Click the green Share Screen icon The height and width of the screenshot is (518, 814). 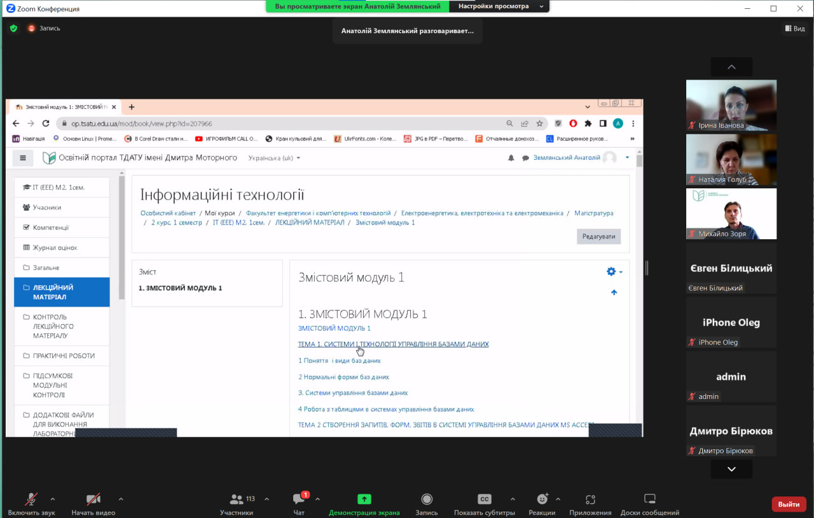click(364, 500)
